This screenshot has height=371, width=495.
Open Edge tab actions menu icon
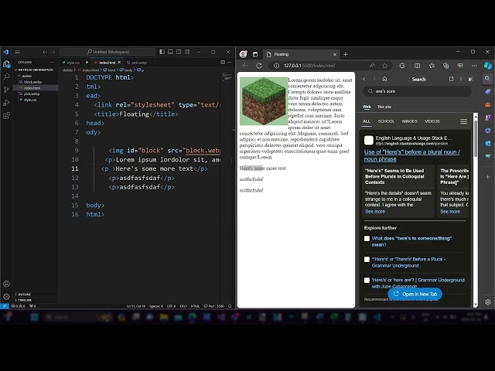click(255, 54)
